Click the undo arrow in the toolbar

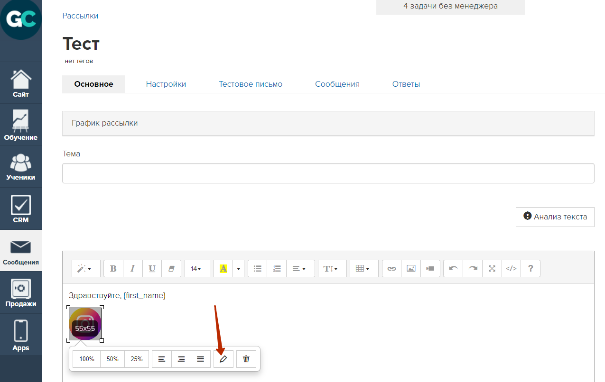(x=453, y=268)
